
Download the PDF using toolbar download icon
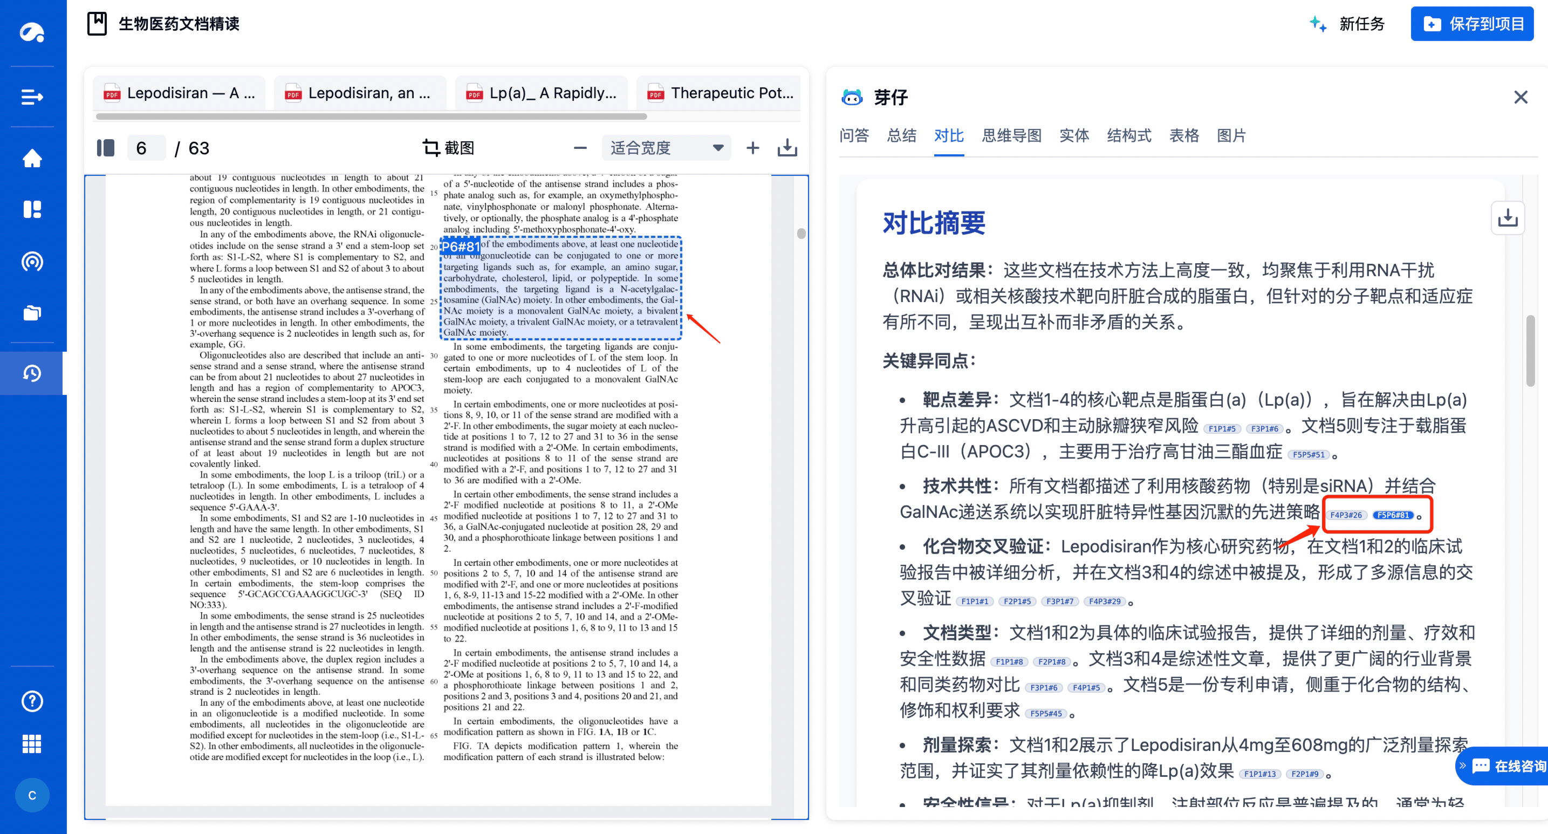(787, 148)
